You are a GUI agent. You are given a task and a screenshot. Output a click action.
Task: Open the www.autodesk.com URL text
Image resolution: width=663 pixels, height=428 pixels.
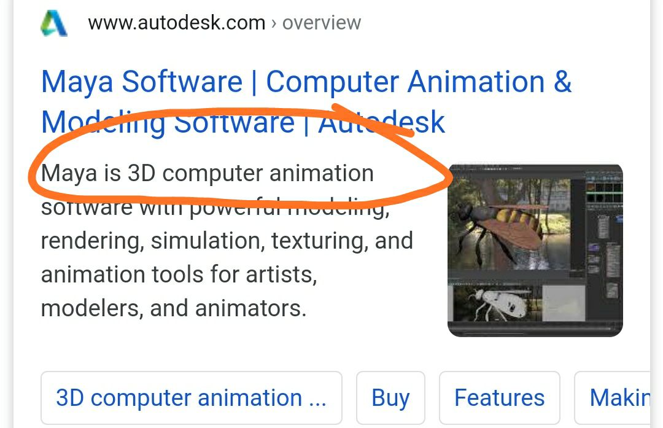[x=176, y=23]
